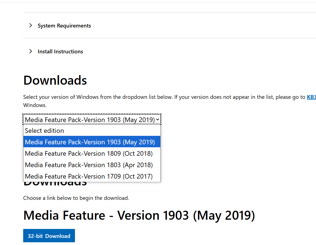
Task: Open System Requirements section heading
Action: click(x=64, y=26)
